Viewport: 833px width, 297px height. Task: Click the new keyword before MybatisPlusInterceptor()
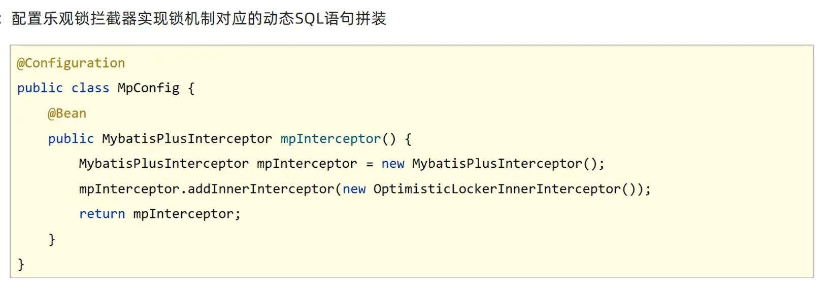pyautogui.click(x=393, y=164)
